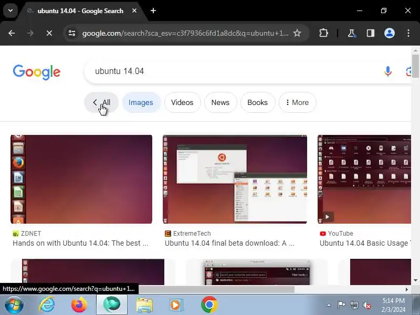This screenshot has width=420, height=315.
Task: Expand the More filters menu
Action: [297, 102]
